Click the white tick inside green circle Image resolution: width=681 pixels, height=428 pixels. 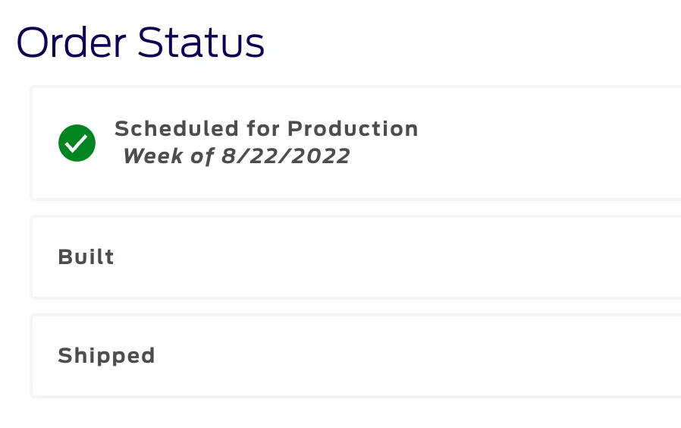[x=77, y=143]
